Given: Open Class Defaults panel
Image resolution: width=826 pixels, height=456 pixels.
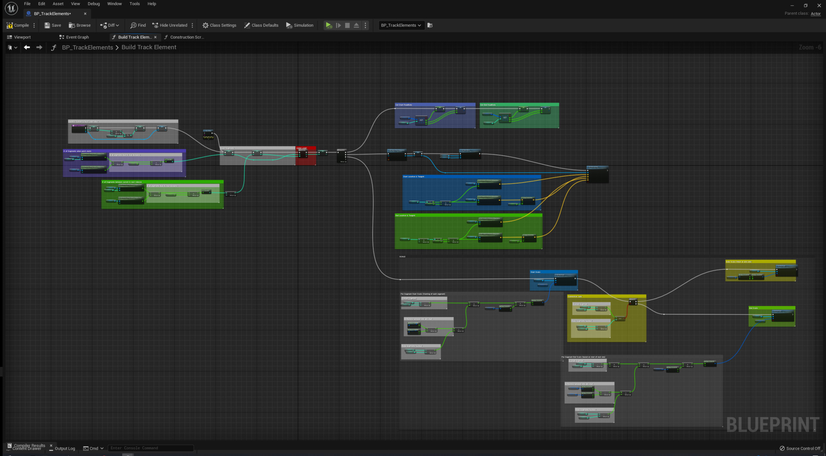Looking at the screenshot, I should (261, 25).
